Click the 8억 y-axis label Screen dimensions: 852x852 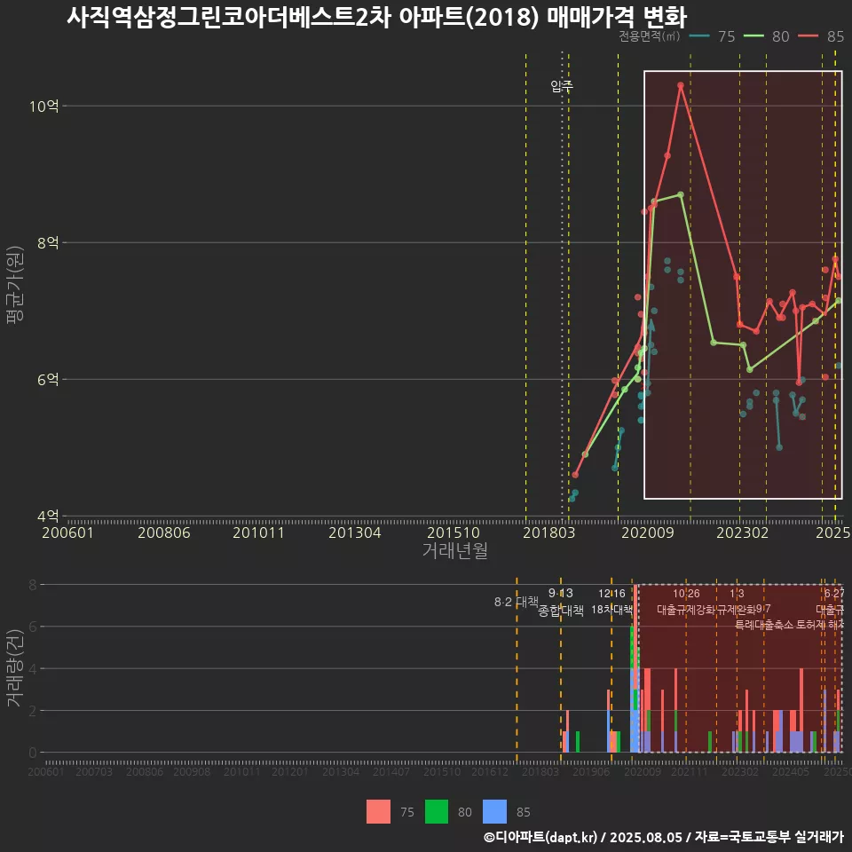(x=48, y=243)
